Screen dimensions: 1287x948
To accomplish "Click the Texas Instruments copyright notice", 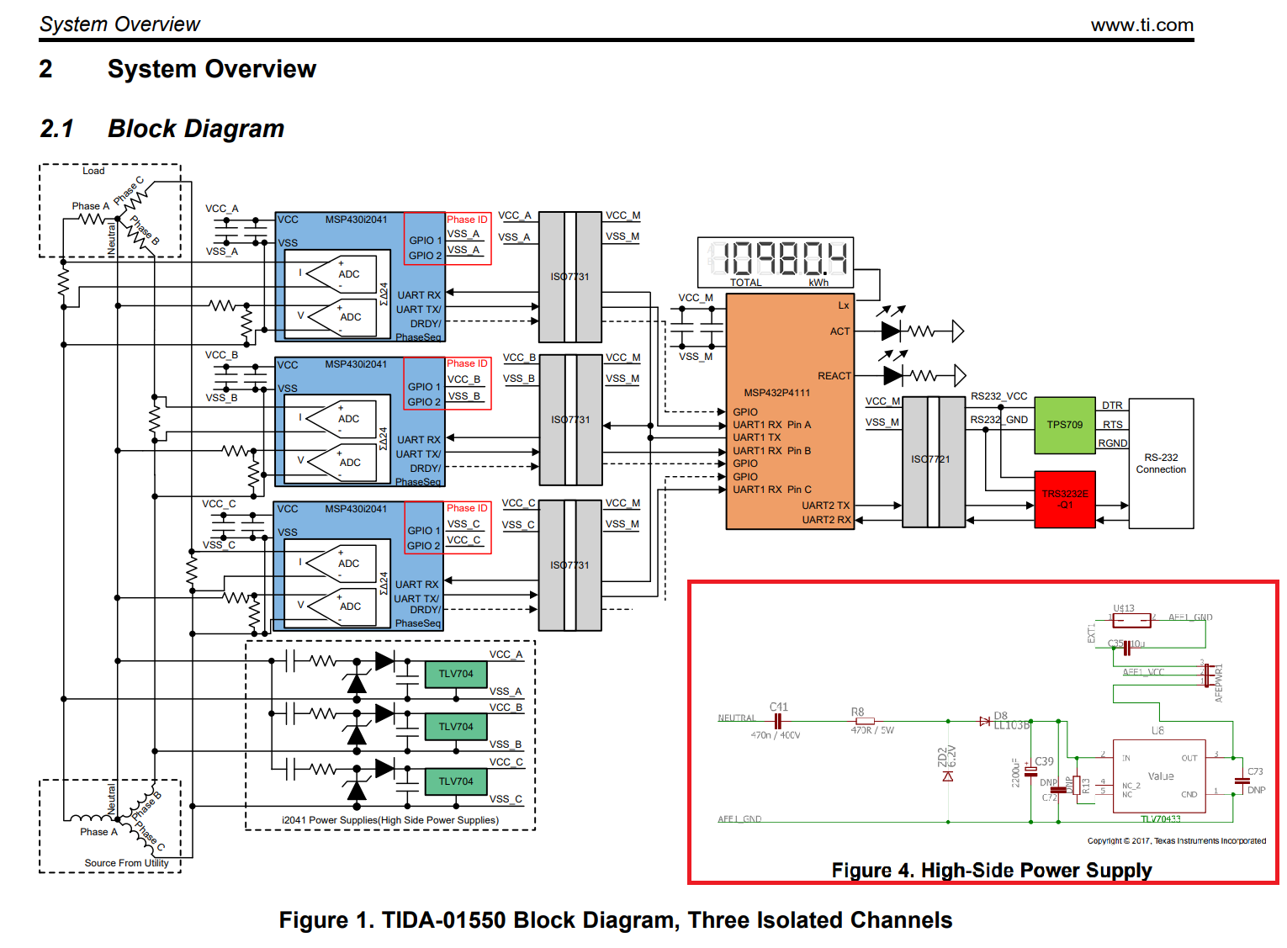I will pyautogui.click(x=1176, y=841).
